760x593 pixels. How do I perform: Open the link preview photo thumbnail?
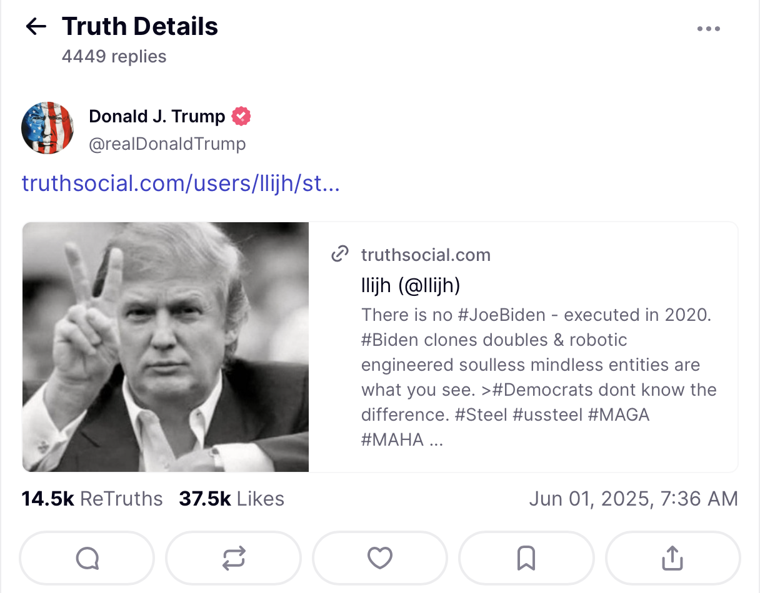(166, 346)
